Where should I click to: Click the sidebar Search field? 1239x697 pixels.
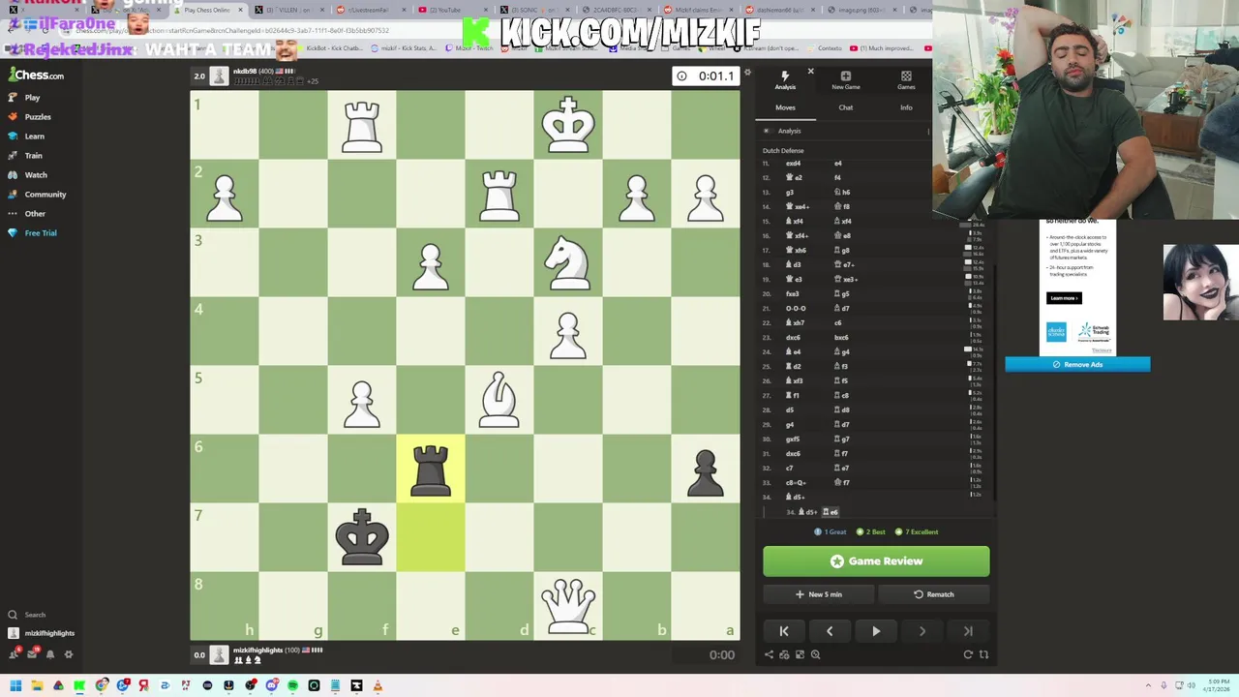pos(35,615)
